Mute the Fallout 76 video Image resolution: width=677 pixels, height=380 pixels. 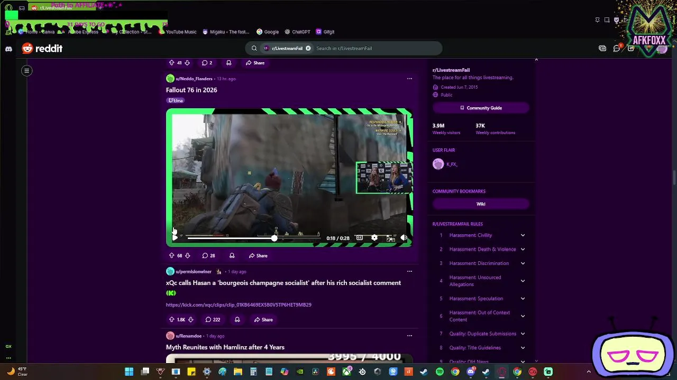404,238
